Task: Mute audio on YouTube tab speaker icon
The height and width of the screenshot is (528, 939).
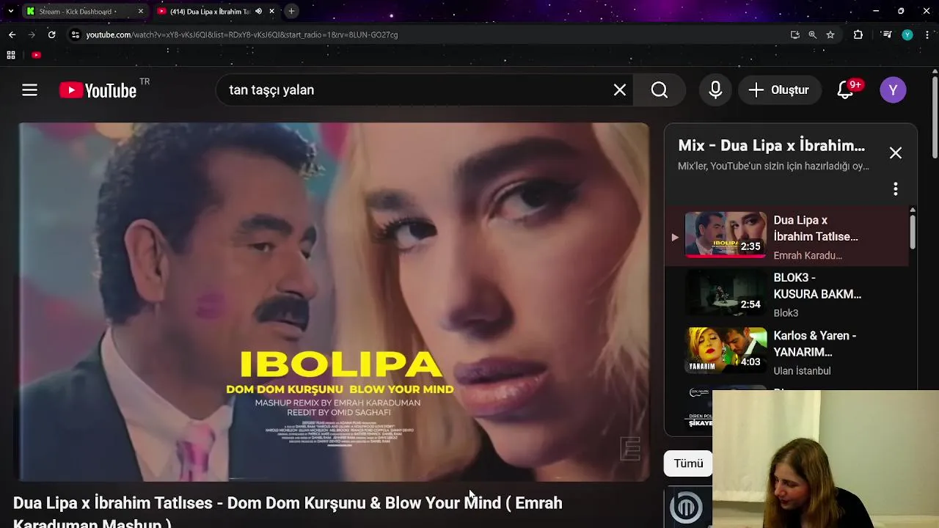Action: point(258,12)
